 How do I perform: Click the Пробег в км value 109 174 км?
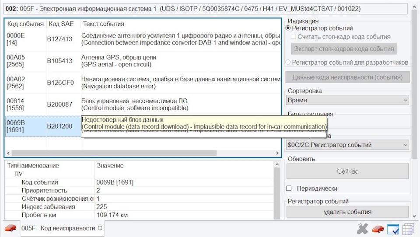coord(112,215)
